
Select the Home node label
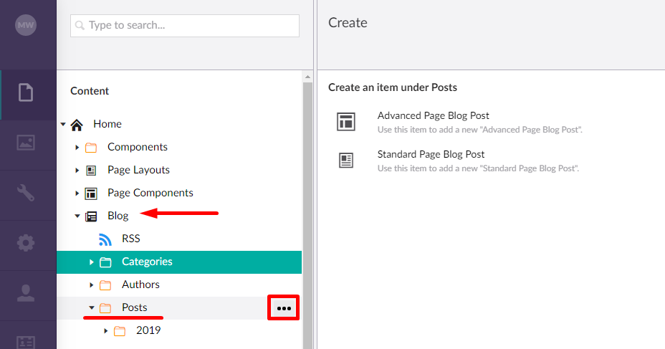click(x=107, y=124)
